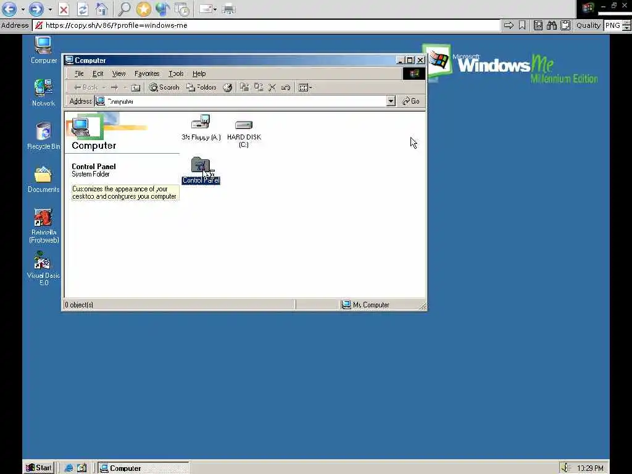Image resolution: width=632 pixels, height=474 pixels.
Task: Click the Explorer Search button
Action: [164, 88]
